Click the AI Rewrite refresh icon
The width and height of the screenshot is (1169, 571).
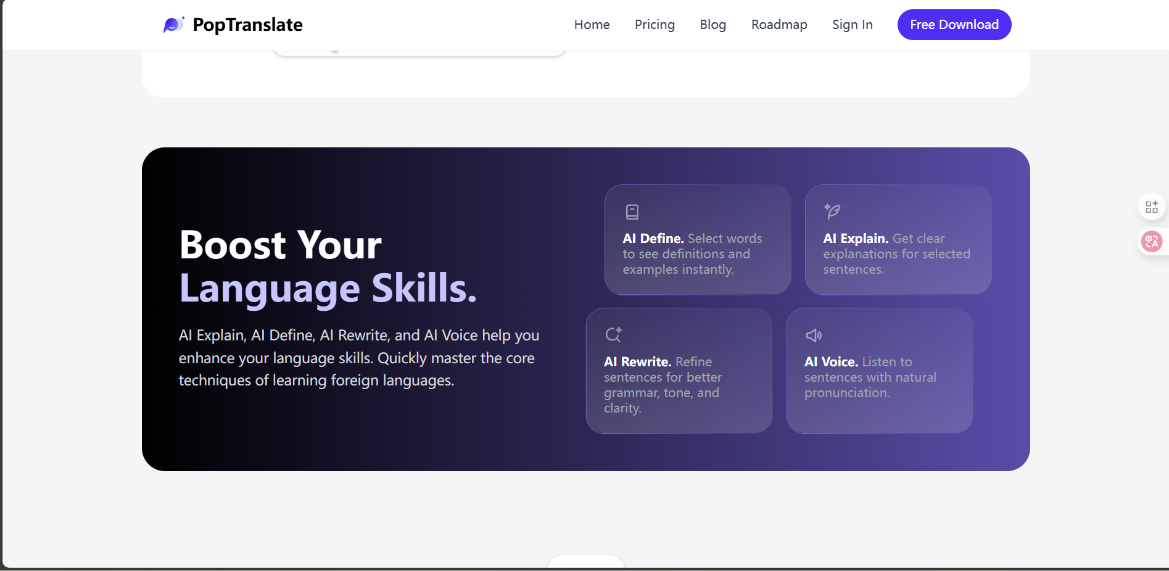coord(613,335)
